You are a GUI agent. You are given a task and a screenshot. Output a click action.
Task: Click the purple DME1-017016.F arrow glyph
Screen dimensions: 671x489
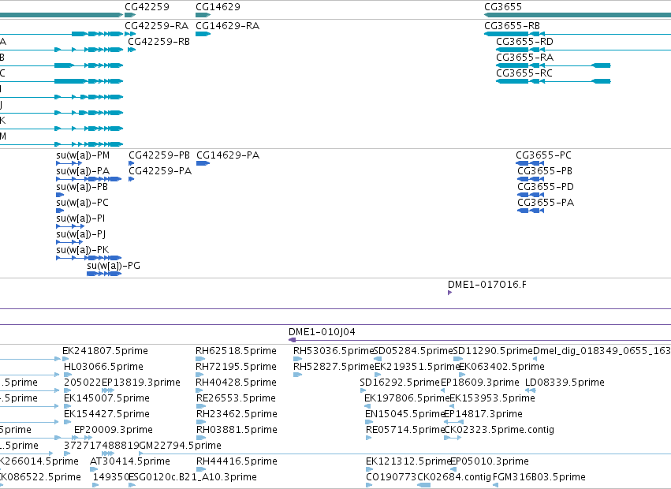(449, 293)
